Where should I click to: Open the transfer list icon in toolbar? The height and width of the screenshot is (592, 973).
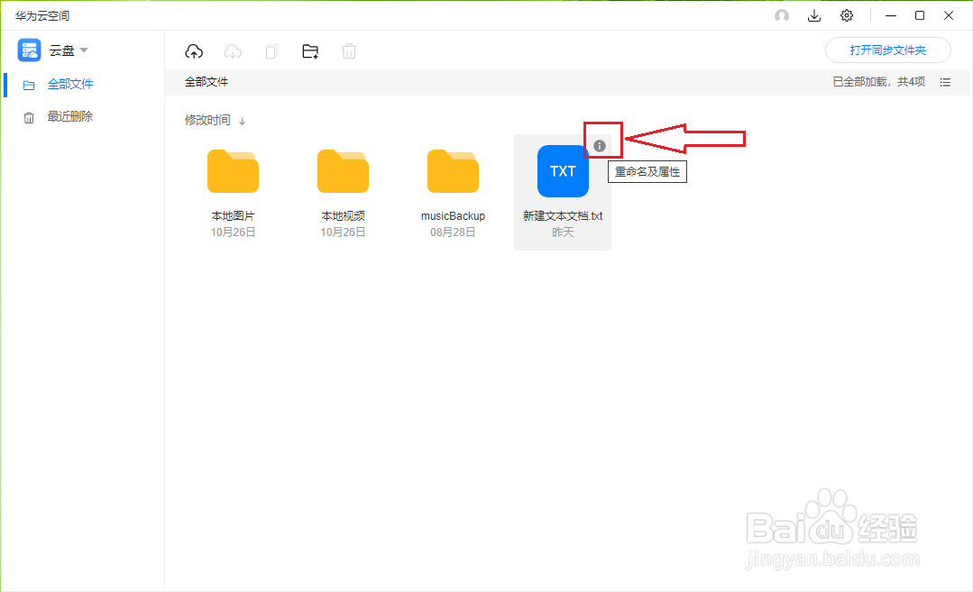(271, 51)
